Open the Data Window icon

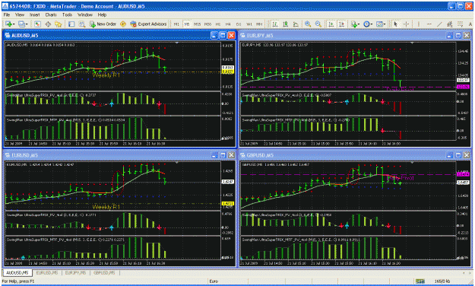click(48, 24)
